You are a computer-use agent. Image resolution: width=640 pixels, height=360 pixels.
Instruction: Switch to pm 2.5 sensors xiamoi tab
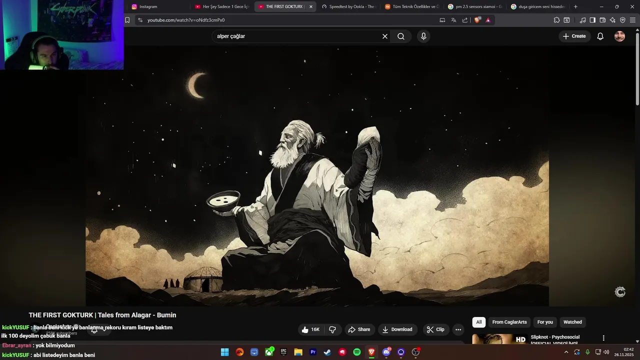point(474,6)
